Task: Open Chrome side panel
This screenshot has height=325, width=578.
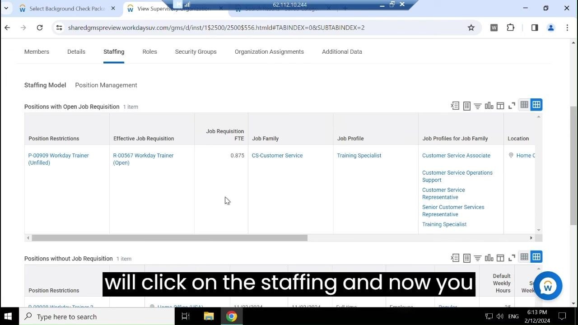Action: [535, 28]
